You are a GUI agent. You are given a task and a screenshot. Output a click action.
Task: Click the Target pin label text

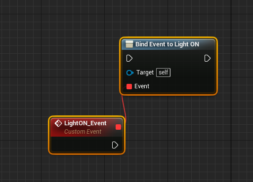(x=145, y=73)
